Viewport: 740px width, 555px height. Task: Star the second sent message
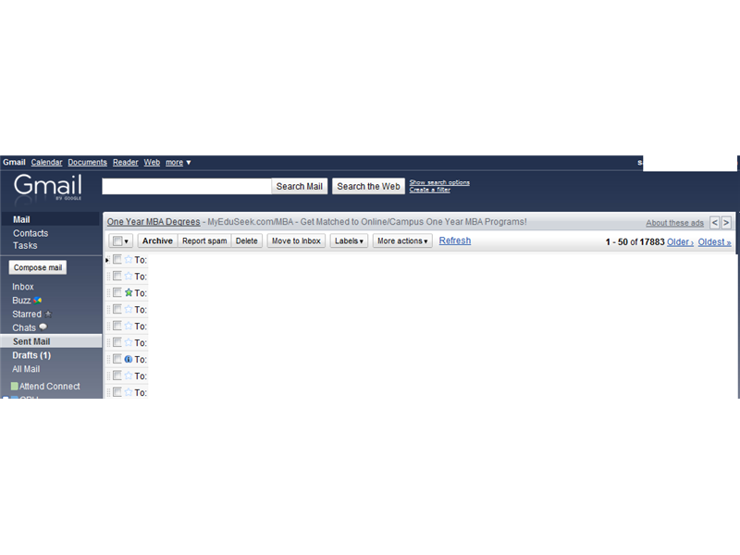click(x=129, y=276)
